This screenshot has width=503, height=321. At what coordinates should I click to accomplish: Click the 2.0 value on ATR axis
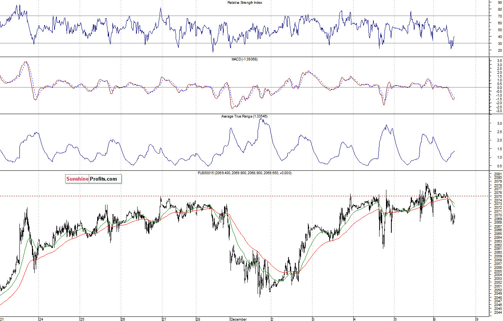coord(500,140)
